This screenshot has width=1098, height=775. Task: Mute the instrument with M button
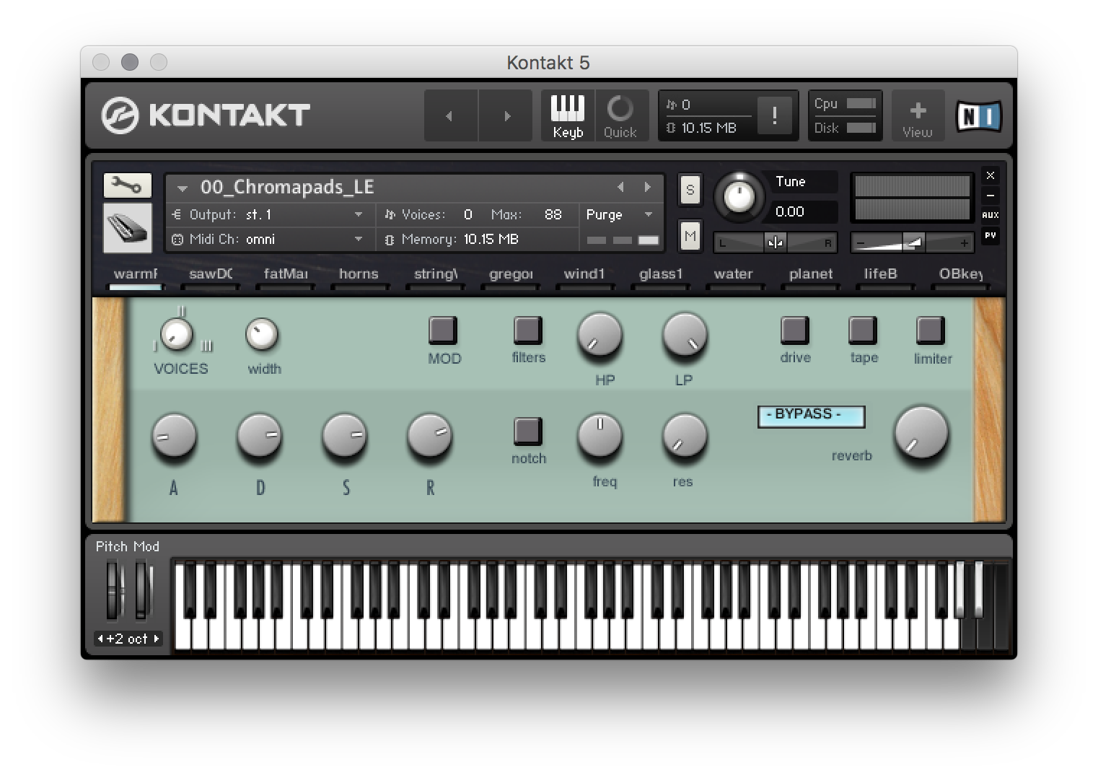tap(690, 236)
